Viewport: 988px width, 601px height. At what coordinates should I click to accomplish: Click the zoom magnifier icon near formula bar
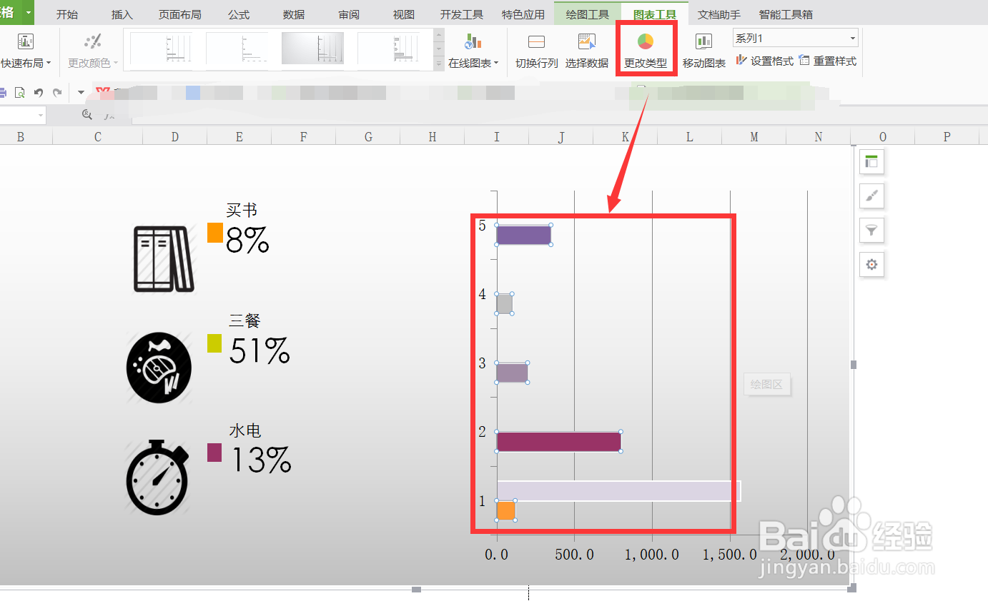(87, 114)
